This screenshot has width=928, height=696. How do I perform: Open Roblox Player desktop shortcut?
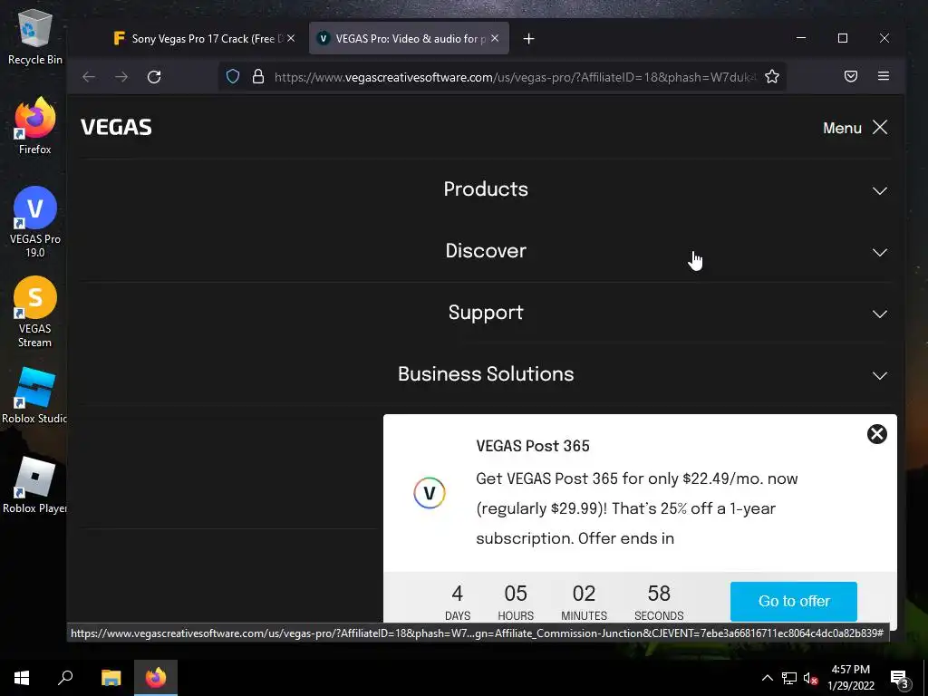point(34,486)
